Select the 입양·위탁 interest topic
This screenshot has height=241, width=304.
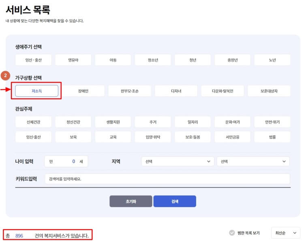(x=153, y=137)
